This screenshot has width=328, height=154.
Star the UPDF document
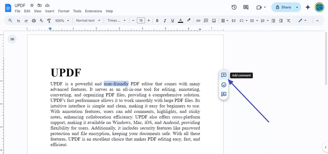click(x=32, y=5)
